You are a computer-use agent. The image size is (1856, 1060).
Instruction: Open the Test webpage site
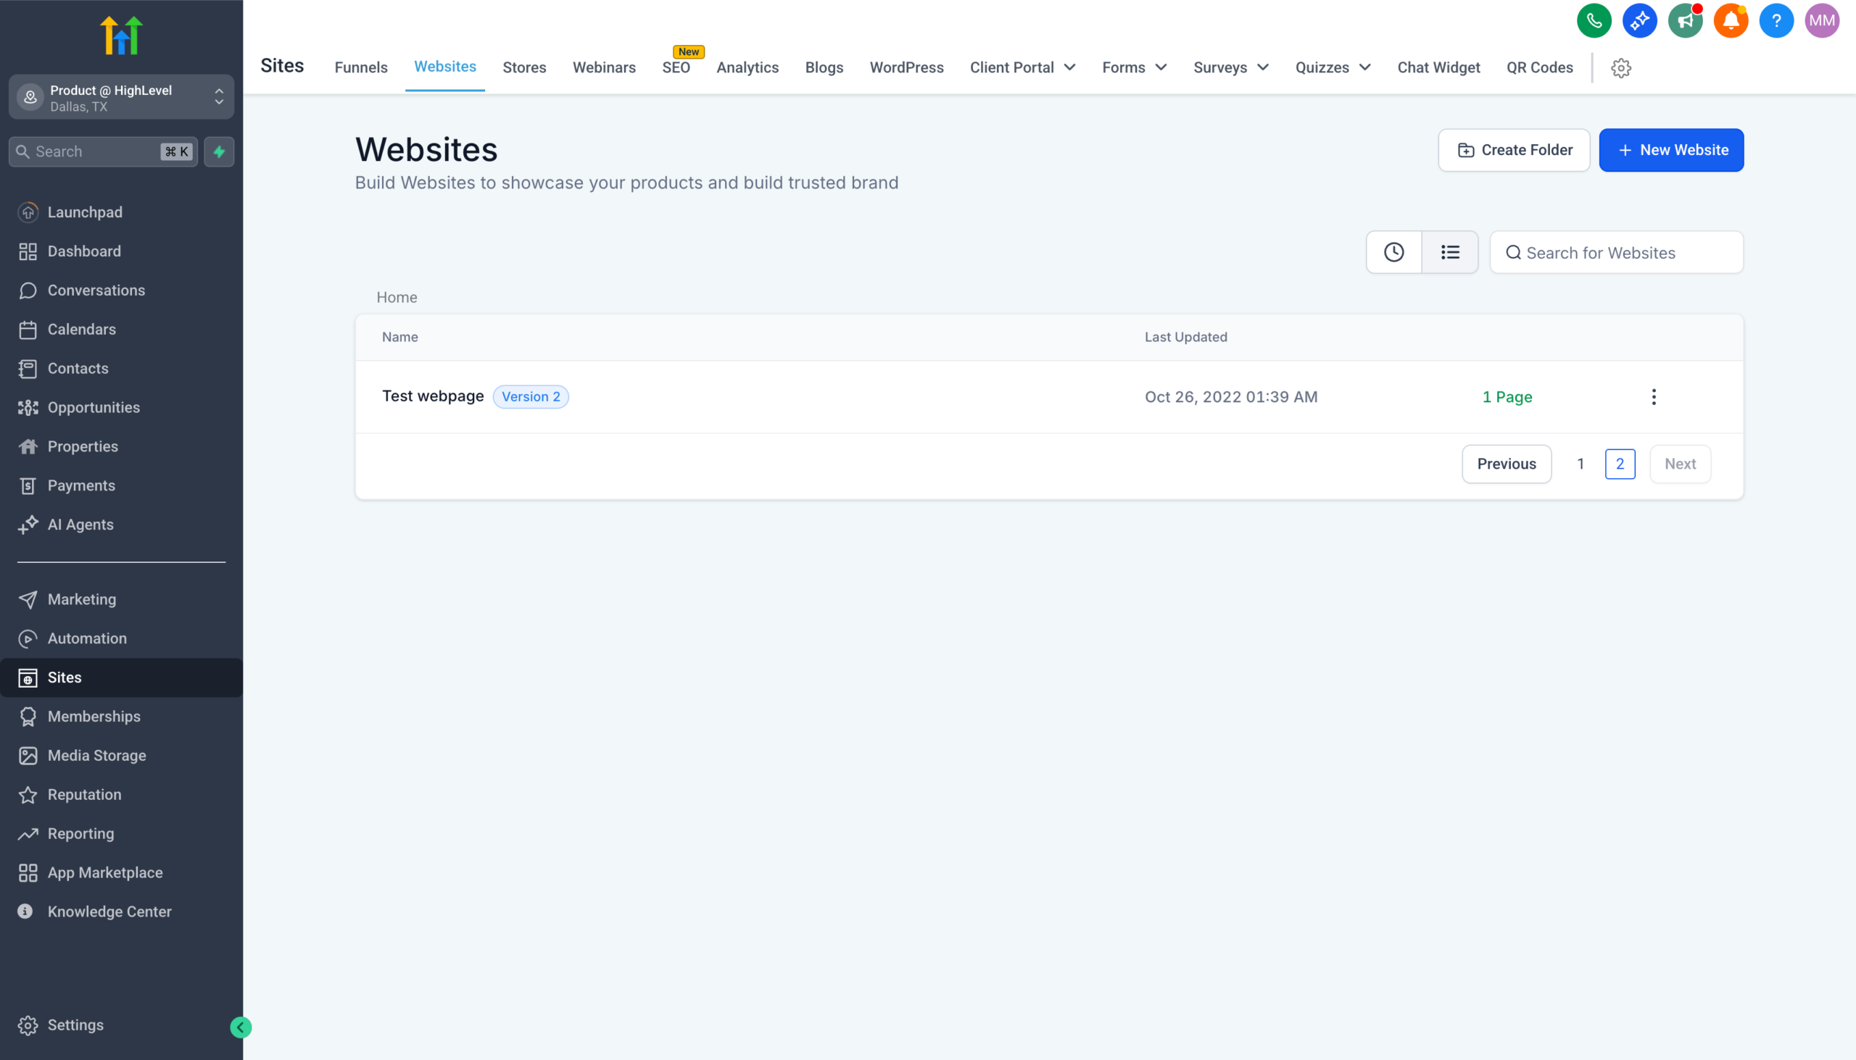point(434,396)
